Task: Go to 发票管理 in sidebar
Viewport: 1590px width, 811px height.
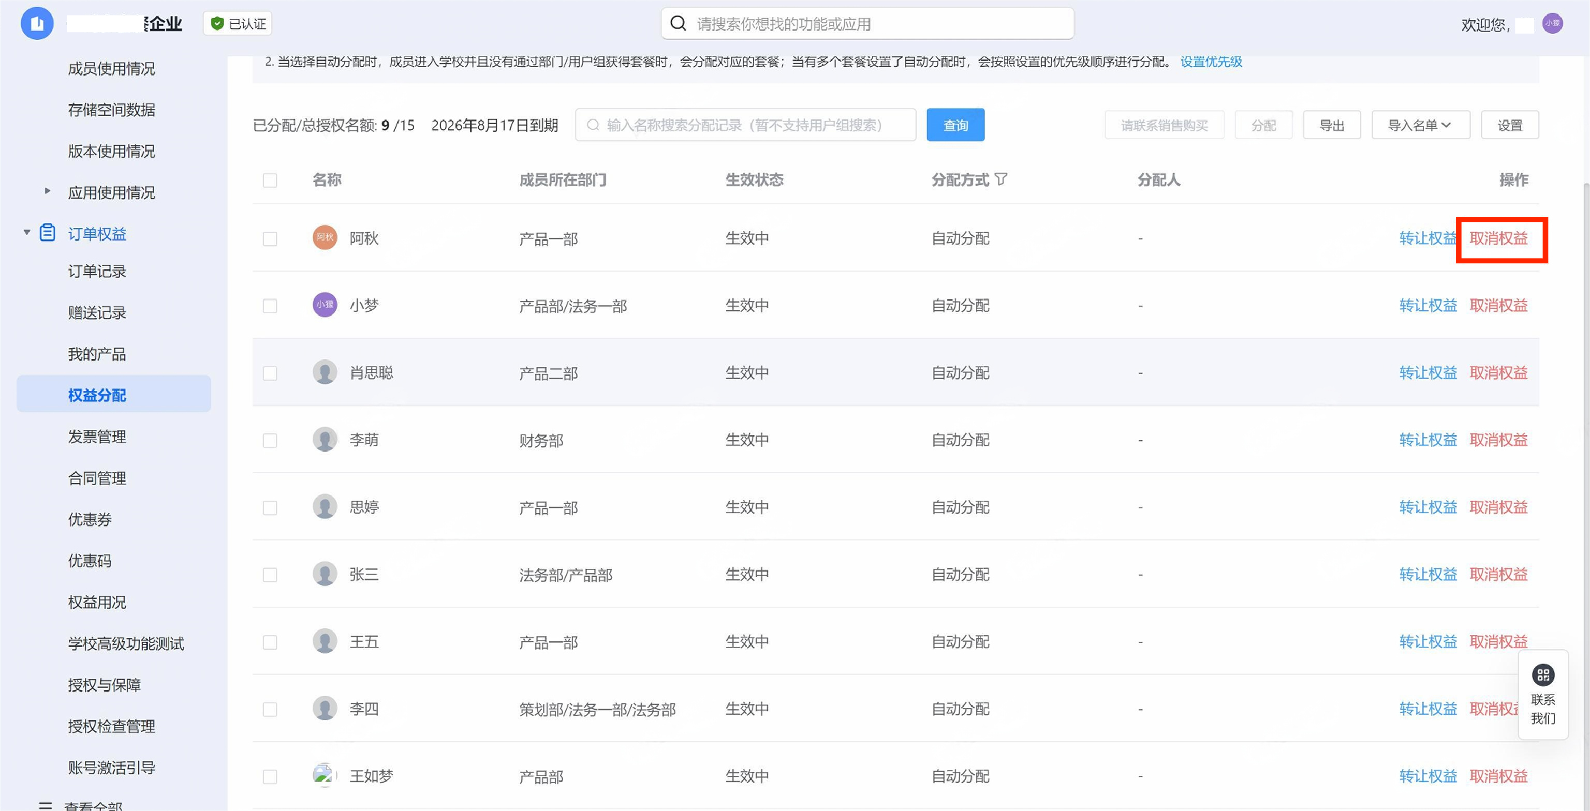Action: [97, 437]
